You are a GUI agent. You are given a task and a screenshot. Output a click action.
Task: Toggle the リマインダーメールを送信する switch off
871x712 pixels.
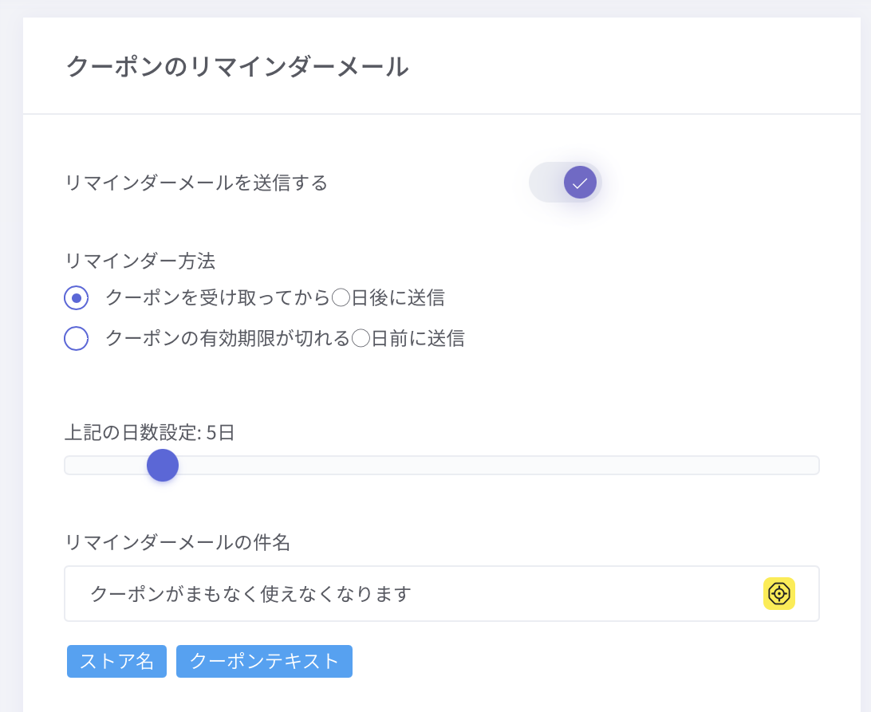565,183
